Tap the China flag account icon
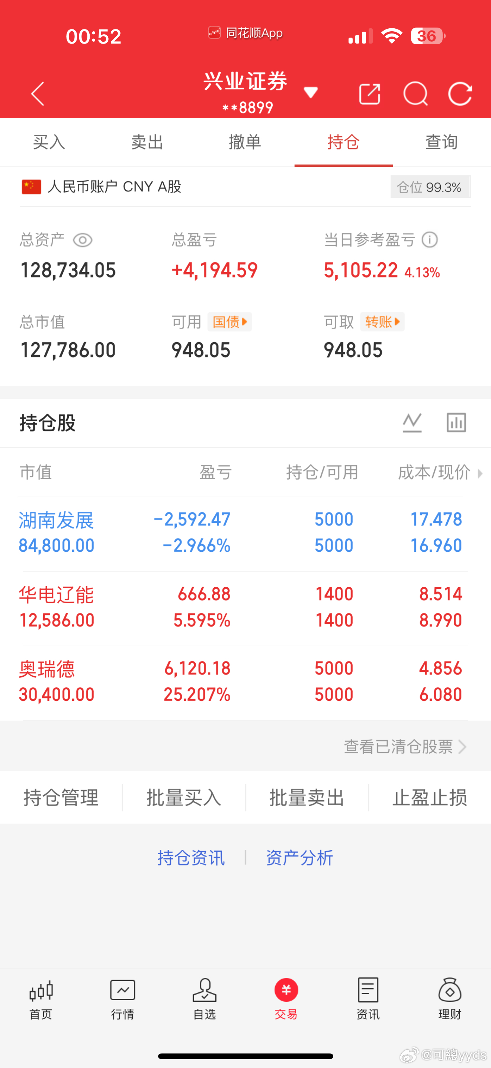The image size is (491, 1068). coord(32,187)
